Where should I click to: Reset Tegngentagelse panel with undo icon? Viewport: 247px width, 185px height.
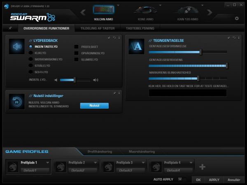click(x=234, y=38)
